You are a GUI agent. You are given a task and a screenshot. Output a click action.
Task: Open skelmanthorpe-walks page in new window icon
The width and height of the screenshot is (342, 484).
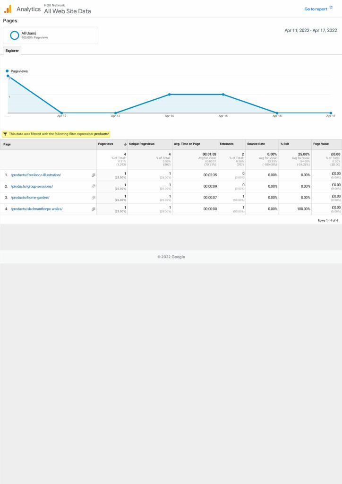[x=93, y=209]
